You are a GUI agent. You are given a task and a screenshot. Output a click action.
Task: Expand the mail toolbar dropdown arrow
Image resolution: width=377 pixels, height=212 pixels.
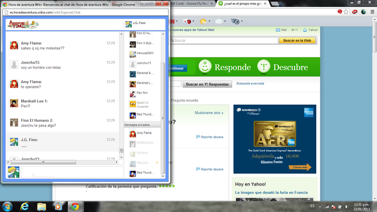pyautogui.click(x=225, y=21)
